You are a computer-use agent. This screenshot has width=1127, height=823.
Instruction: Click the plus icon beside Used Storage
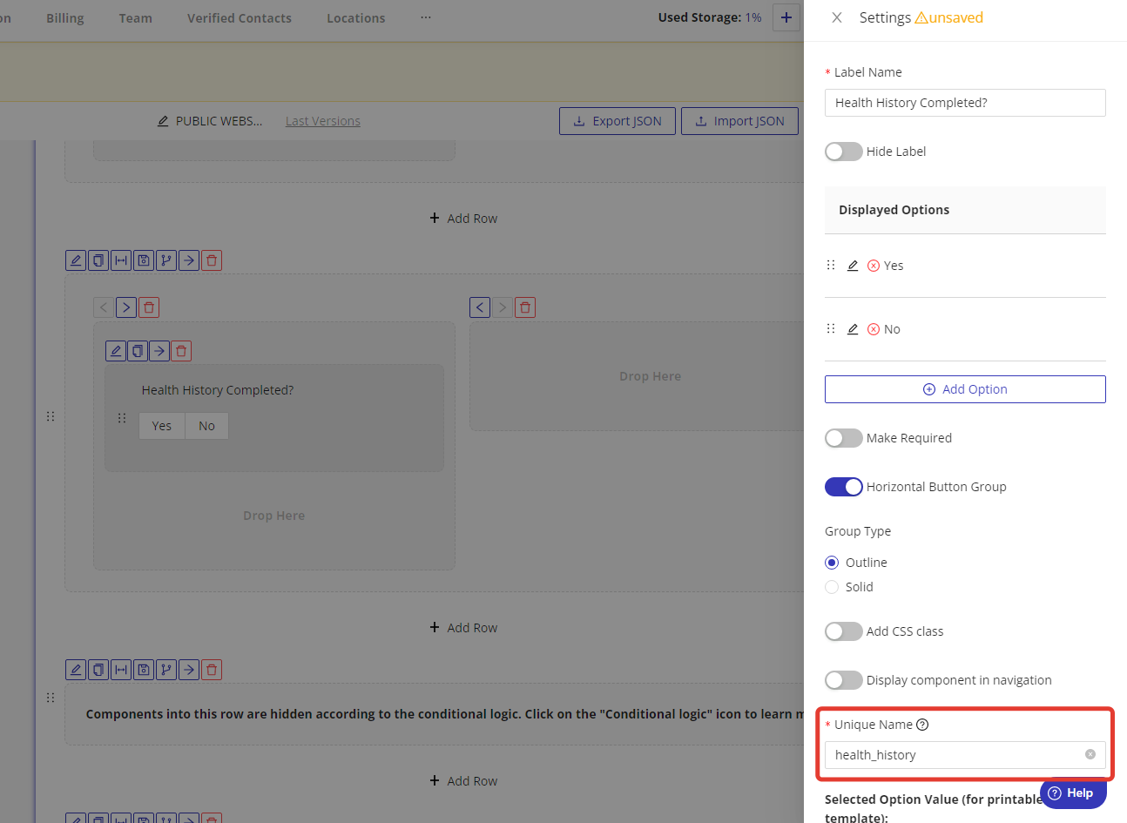(786, 17)
